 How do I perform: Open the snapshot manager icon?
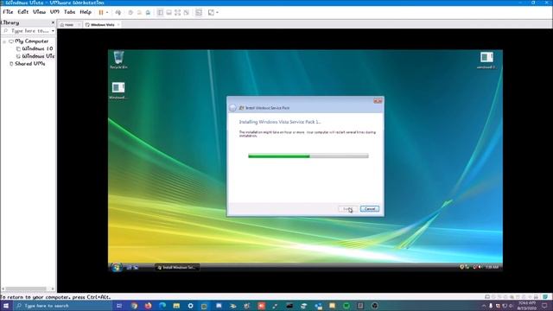pyautogui.click(x=148, y=12)
